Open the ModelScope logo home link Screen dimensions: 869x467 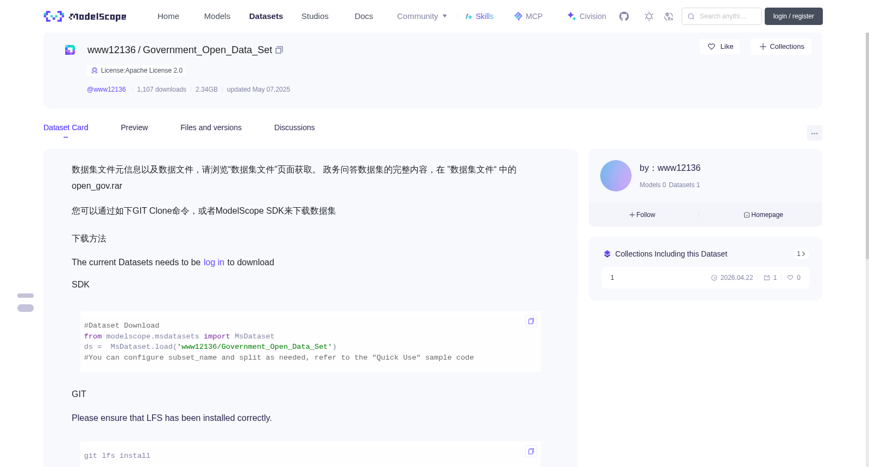[x=85, y=16]
